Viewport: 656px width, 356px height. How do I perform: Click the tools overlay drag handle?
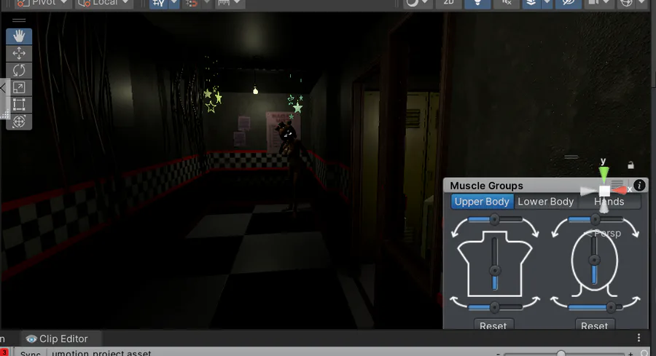(x=19, y=20)
